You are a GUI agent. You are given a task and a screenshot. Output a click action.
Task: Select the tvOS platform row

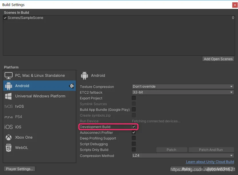40,106
